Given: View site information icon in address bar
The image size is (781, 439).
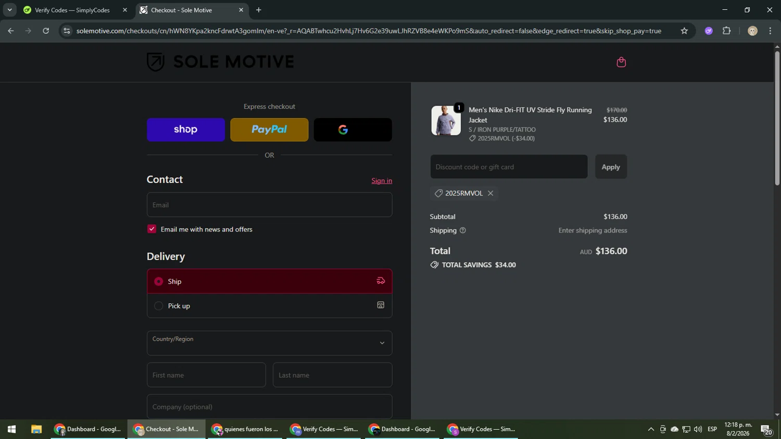Looking at the screenshot, I should (x=66, y=31).
